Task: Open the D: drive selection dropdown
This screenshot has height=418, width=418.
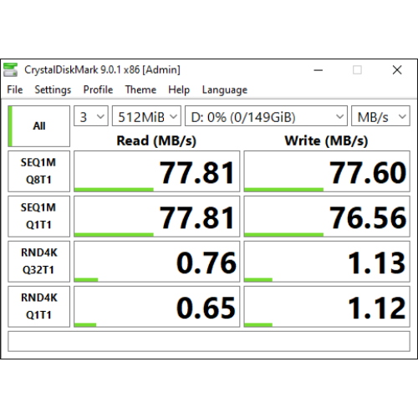Action: pyautogui.click(x=266, y=116)
